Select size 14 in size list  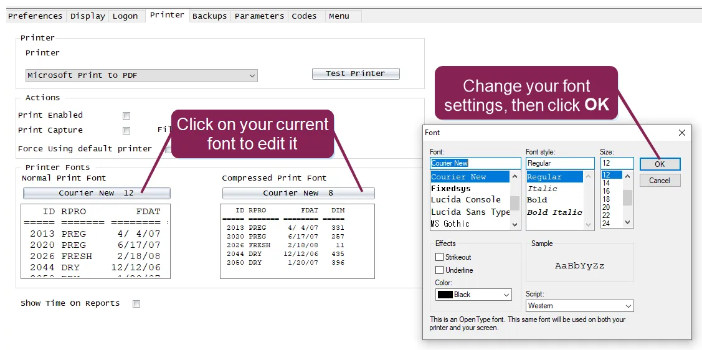[x=612, y=183]
